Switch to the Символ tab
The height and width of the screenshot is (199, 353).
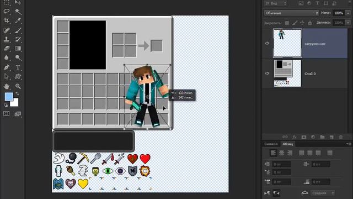point(271,144)
